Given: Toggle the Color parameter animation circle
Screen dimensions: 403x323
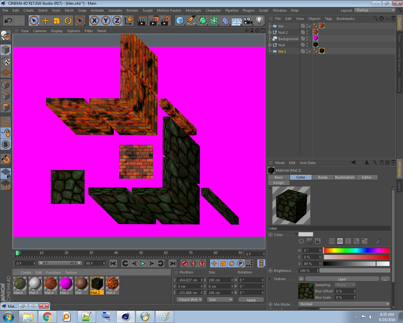Looking at the screenshot, I should (x=270, y=235).
